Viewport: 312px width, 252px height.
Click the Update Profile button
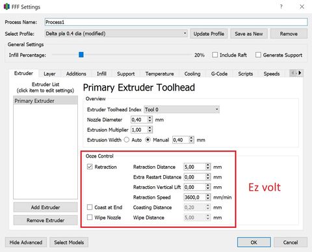[x=209, y=34]
